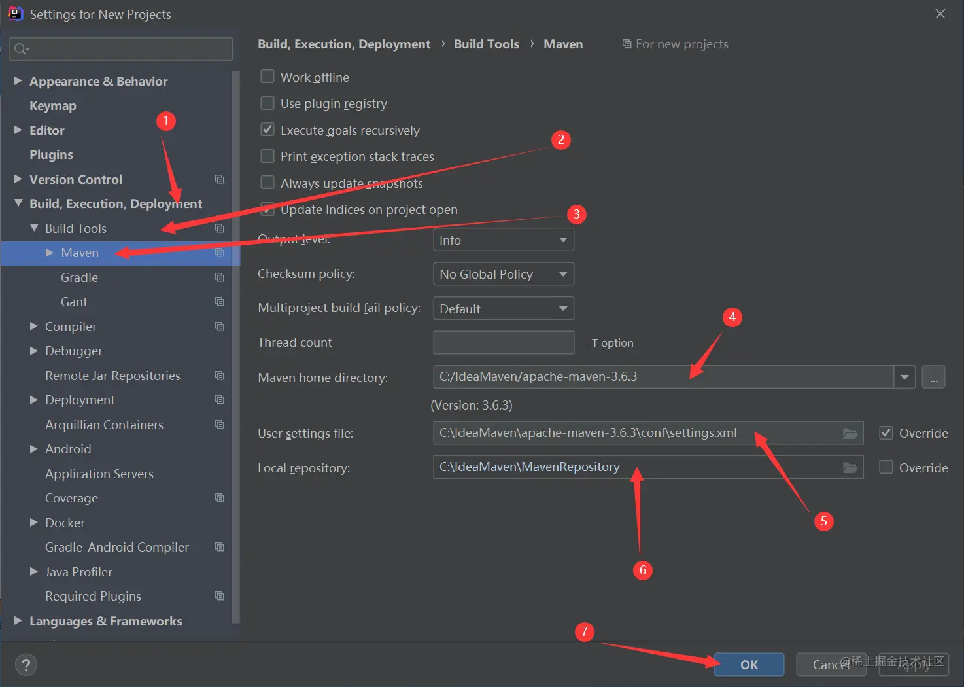Expand the Debugger node arrow
Viewport: 964px width, 687px height.
(34, 351)
